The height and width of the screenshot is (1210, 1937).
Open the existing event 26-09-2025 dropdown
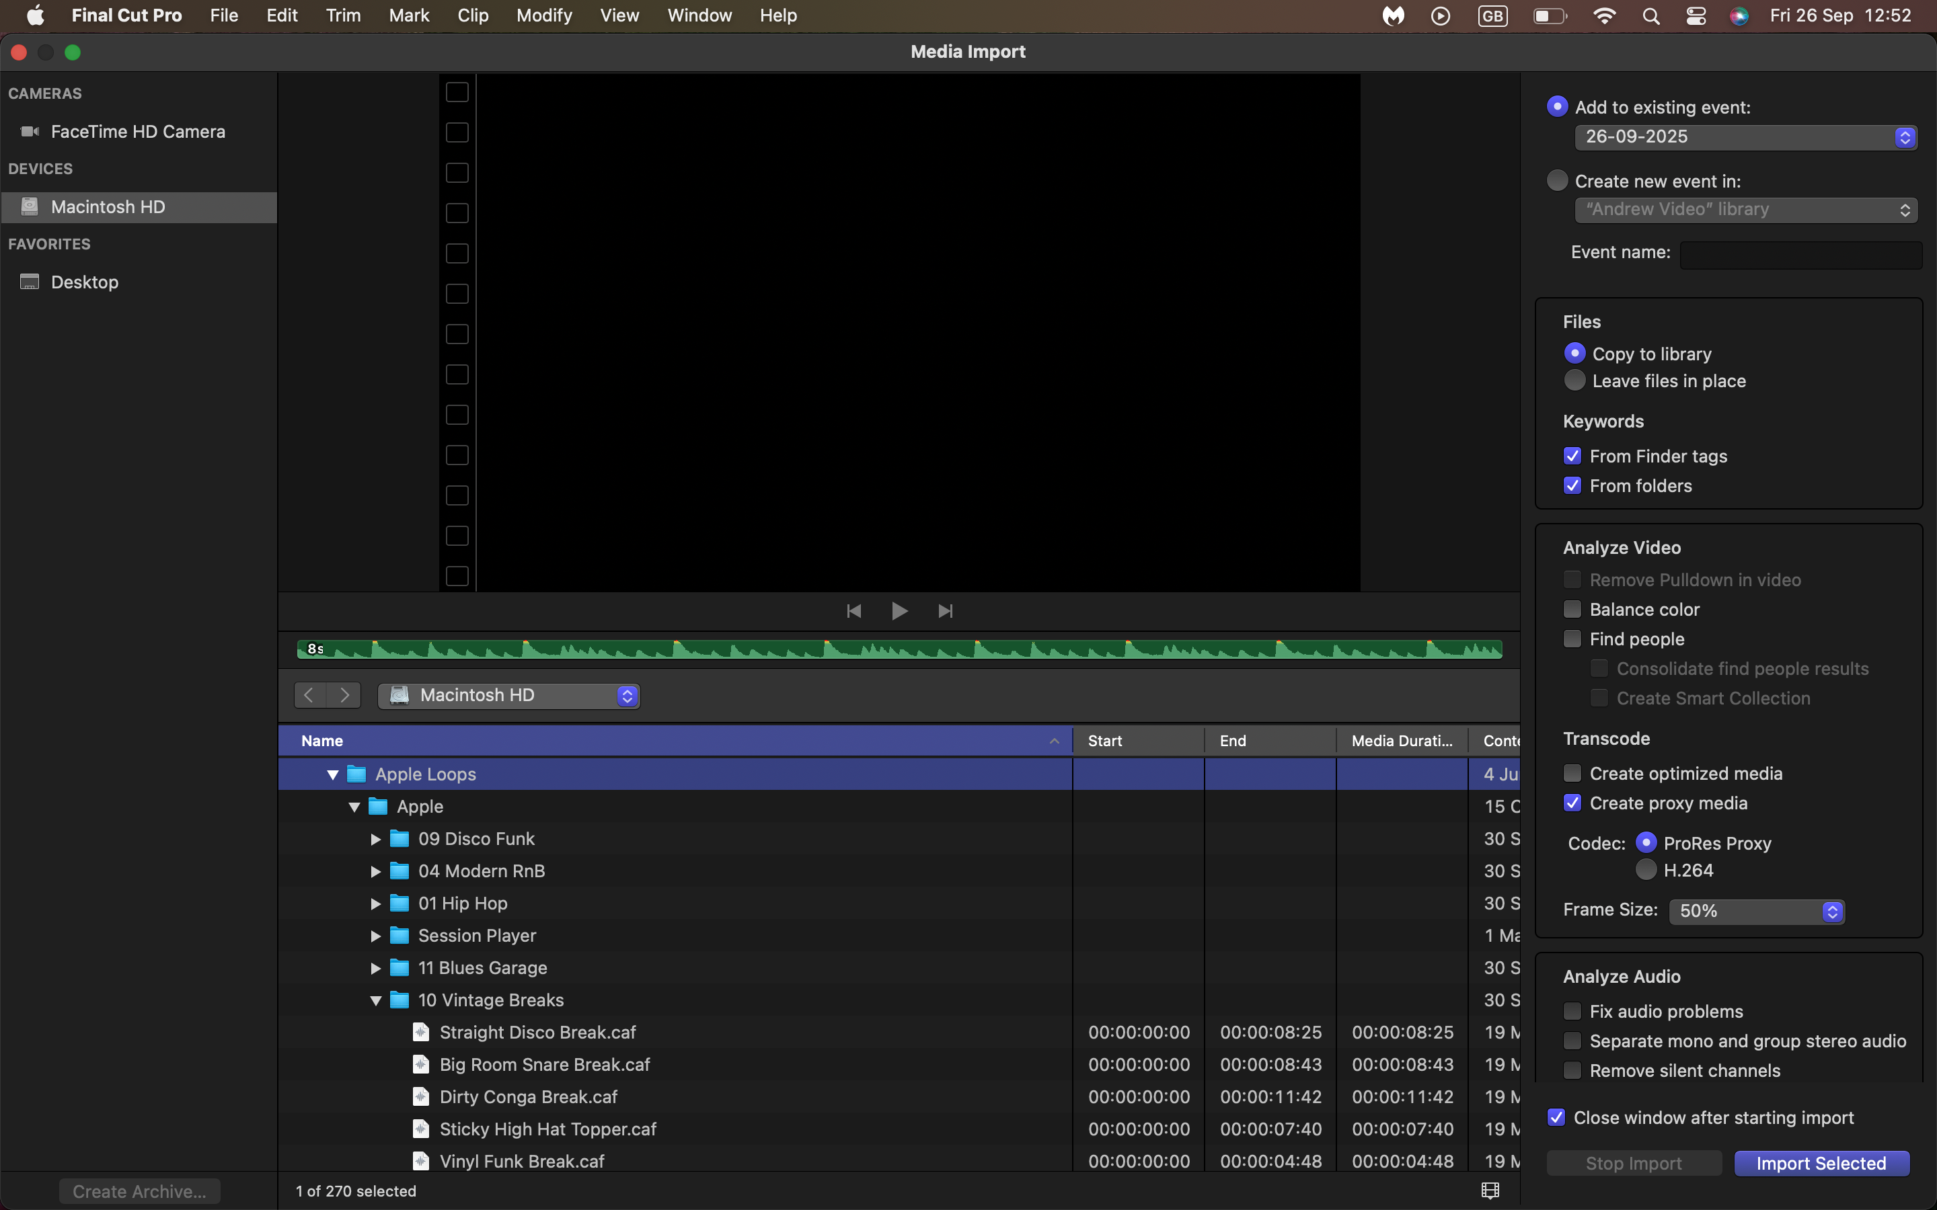(1745, 138)
